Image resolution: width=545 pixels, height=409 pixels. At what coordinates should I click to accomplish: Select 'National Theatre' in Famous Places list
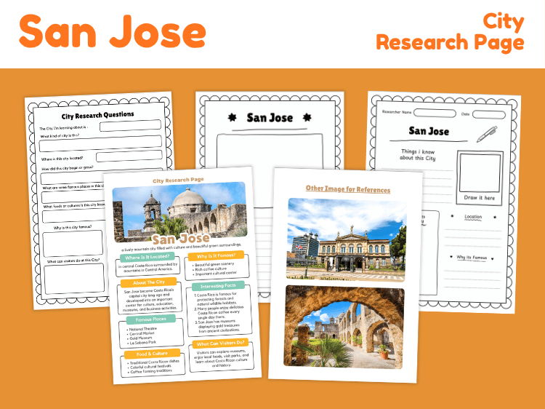(x=143, y=329)
